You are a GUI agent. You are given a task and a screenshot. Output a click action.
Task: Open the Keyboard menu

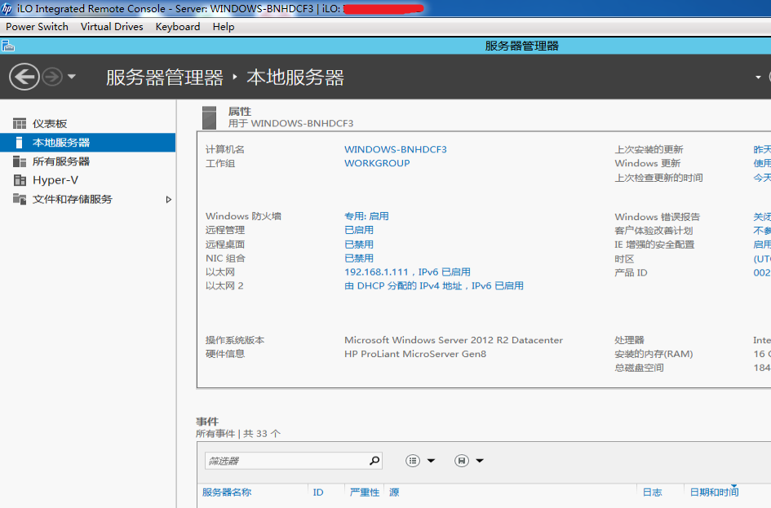[178, 27]
